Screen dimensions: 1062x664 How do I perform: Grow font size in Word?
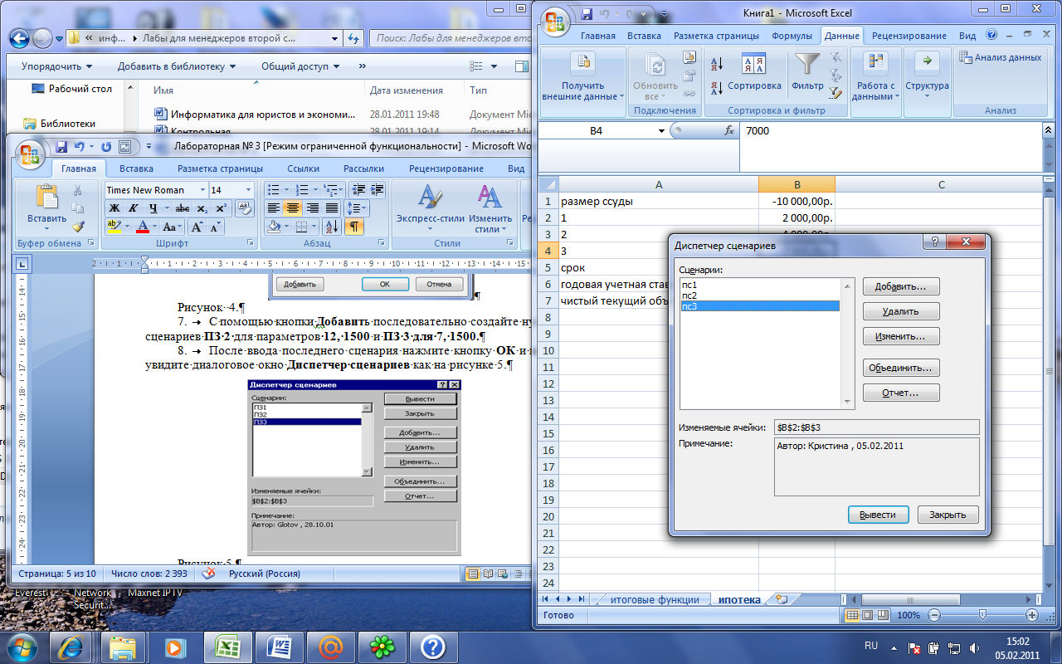pyautogui.click(x=197, y=227)
